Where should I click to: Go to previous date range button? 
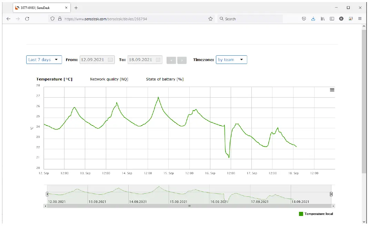point(171,60)
